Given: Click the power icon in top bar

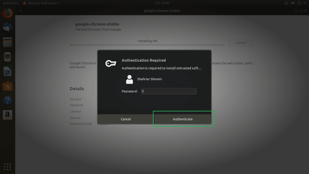Looking at the screenshot, I should (x=299, y=3).
